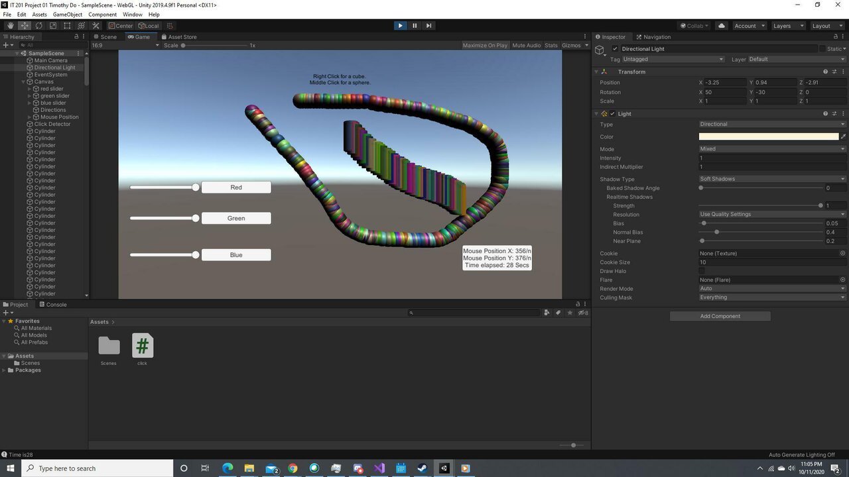Open the Shadow Type dropdown
This screenshot has width=849, height=477.
tap(772, 179)
